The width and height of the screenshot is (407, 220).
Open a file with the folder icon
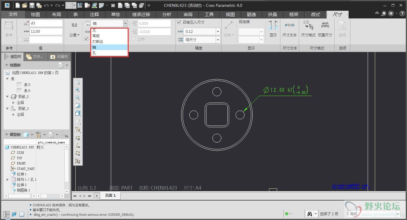(25, 5)
